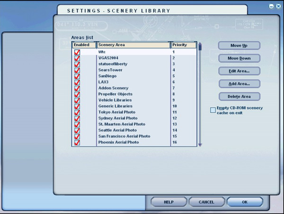Viewport: 284px width, 214px height.
Task: Toggle Seattle Aerial Photo checkbox
Action: [x=77, y=130]
